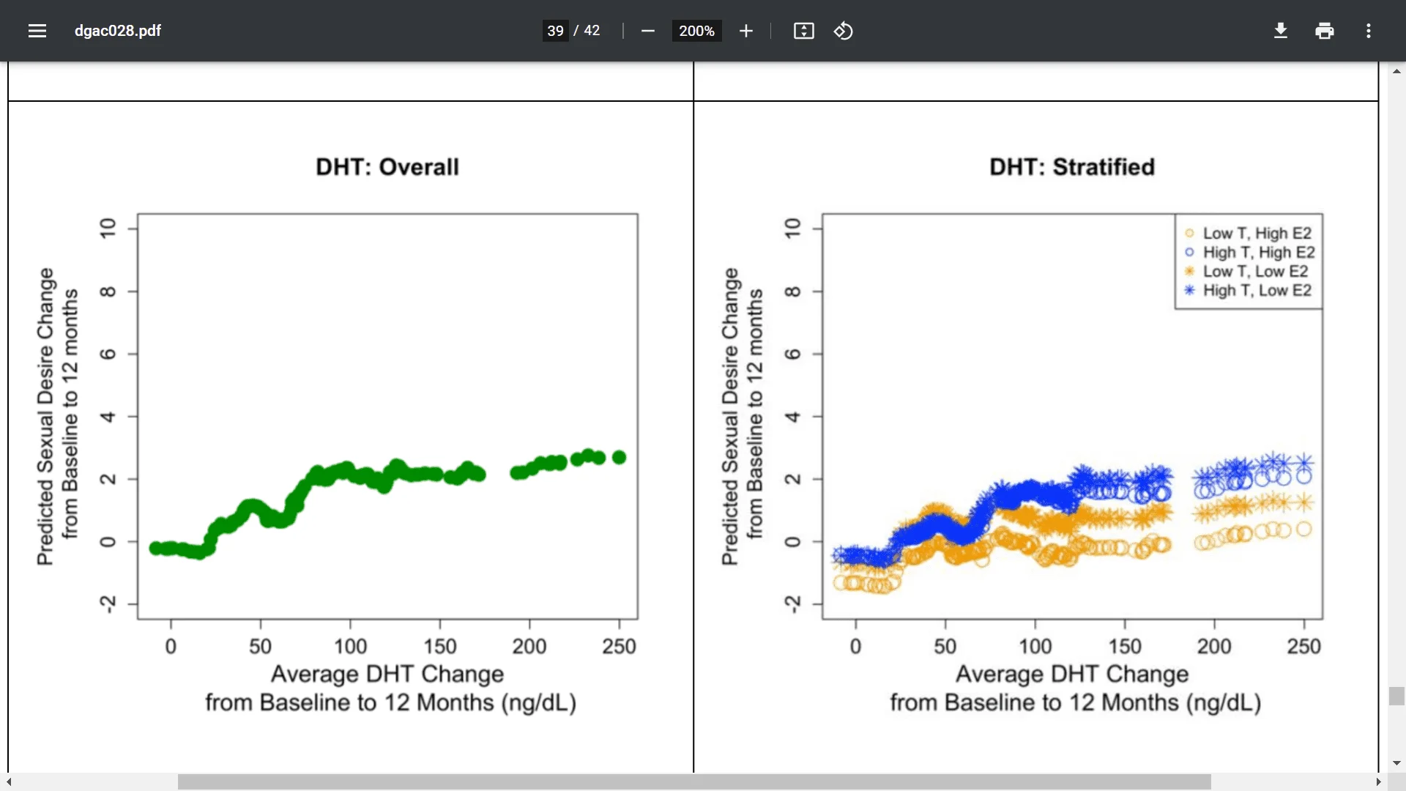Screen dimensions: 1406x791
Task: Print the document
Action: (x=1325, y=31)
